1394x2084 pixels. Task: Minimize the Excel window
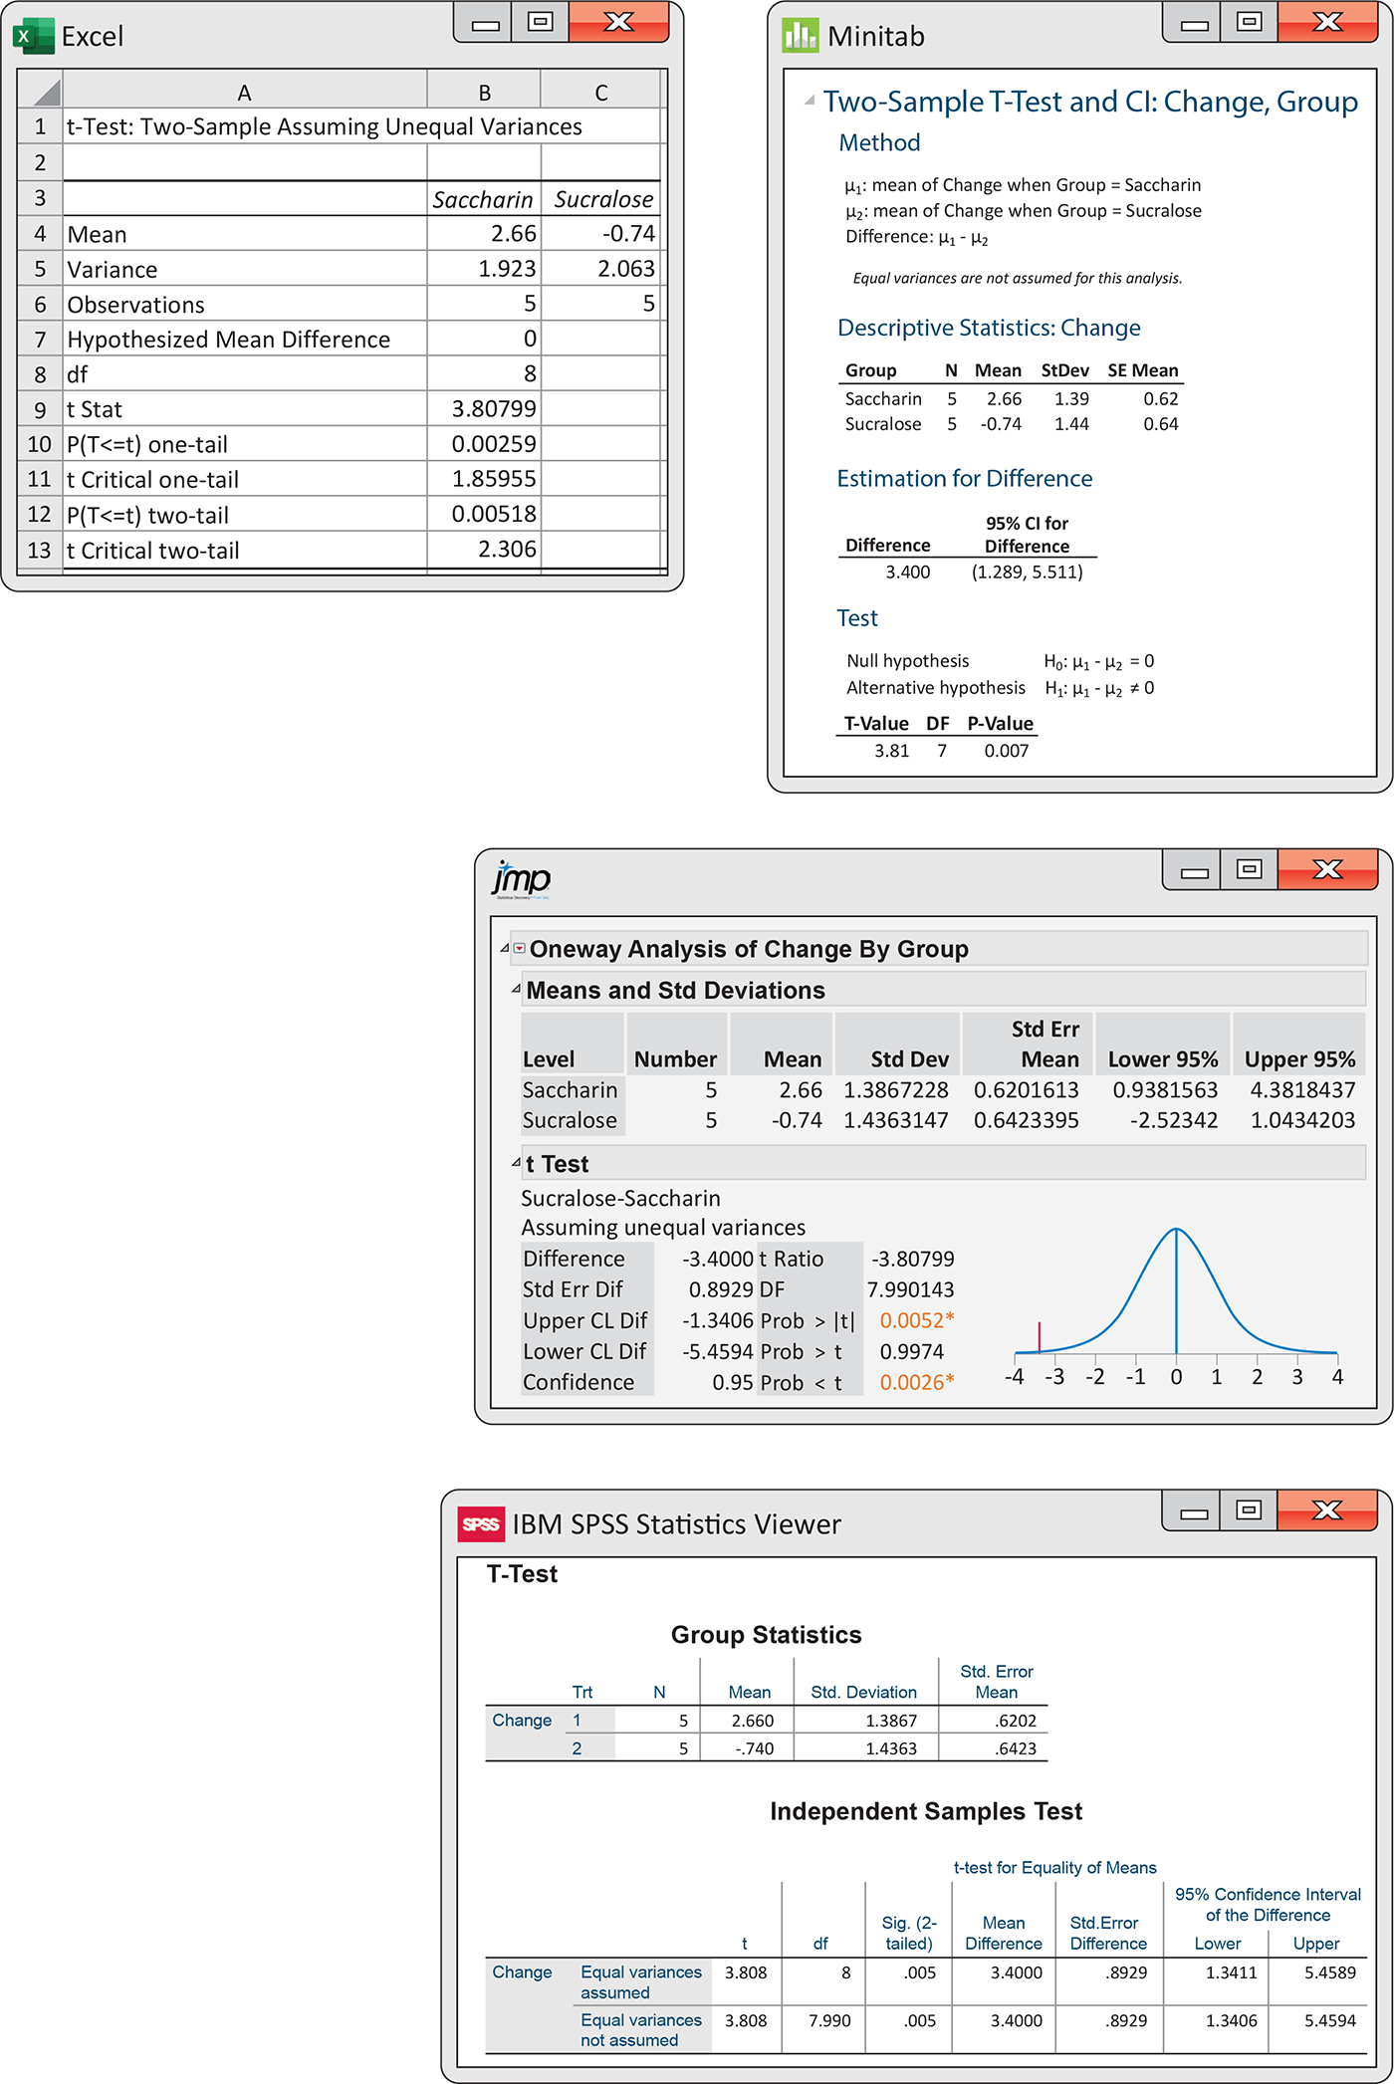[484, 23]
